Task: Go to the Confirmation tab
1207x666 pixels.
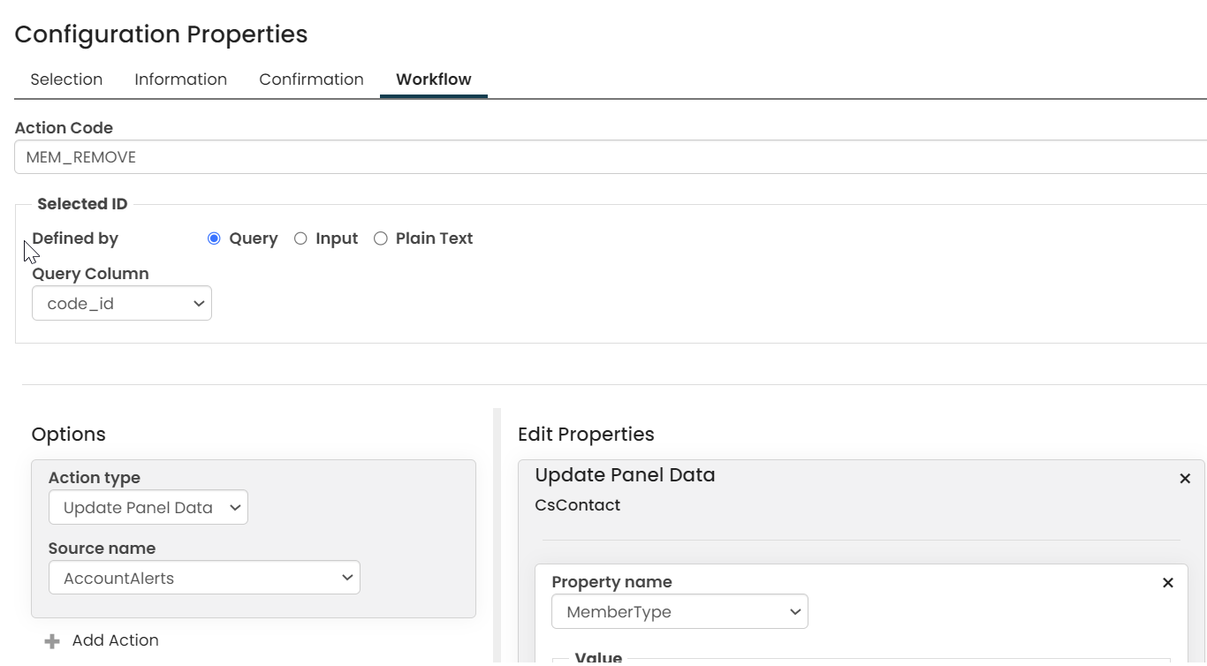Action: point(311,79)
